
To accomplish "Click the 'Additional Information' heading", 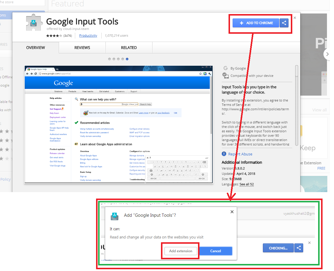I will [242, 162].
